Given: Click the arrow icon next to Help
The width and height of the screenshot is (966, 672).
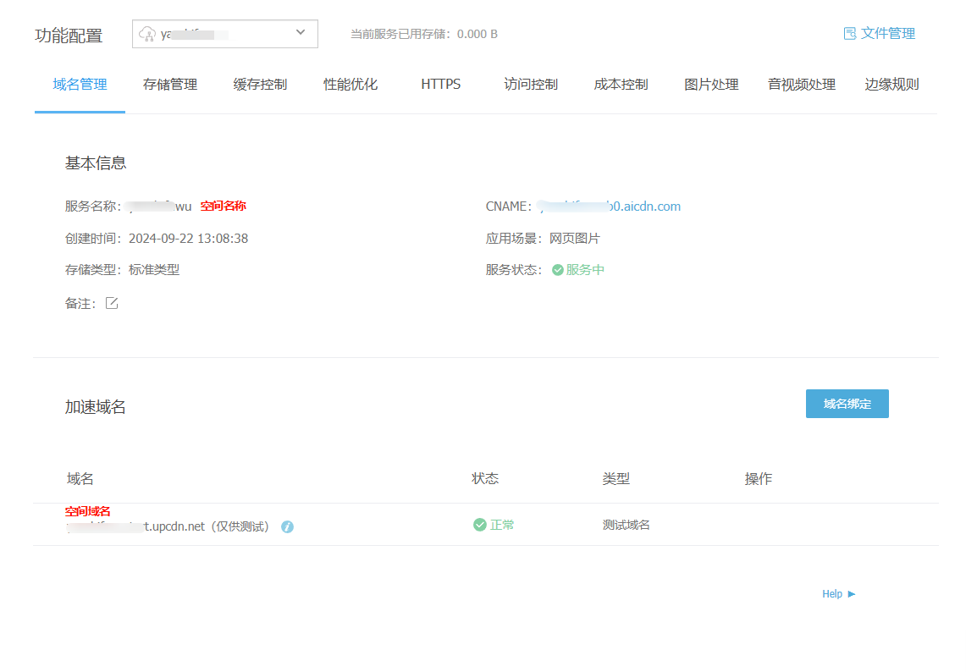Looking at the screenshot, I should click(852, 594).
